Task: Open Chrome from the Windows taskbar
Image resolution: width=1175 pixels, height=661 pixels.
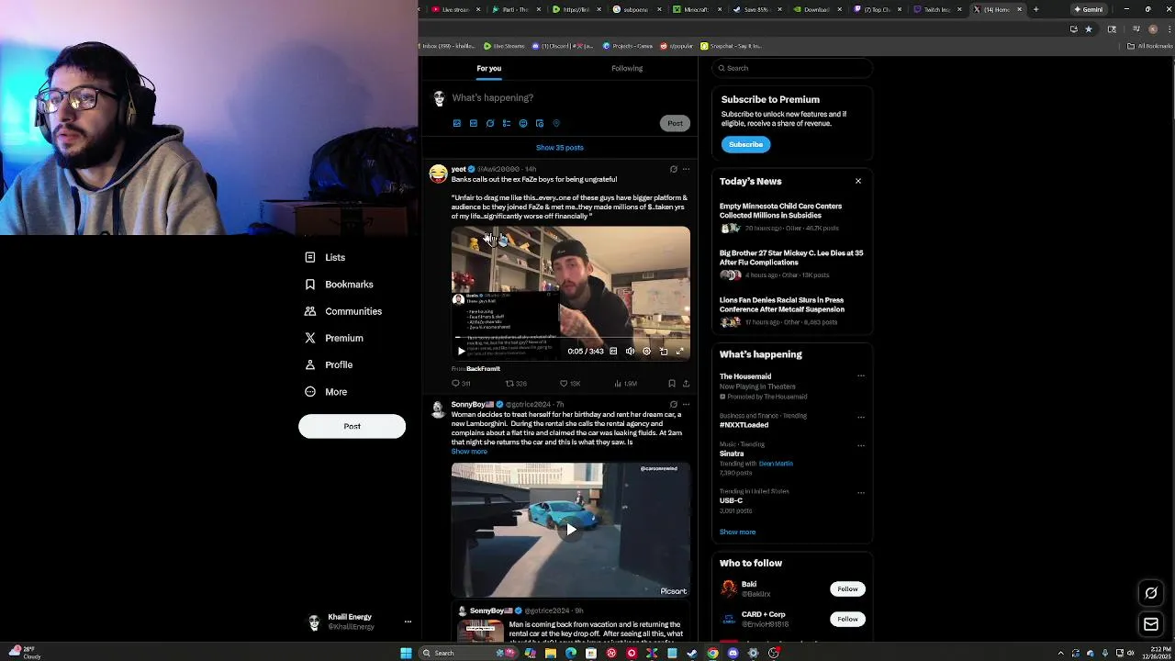Action: pyautogui.click(x=712, y=653)
